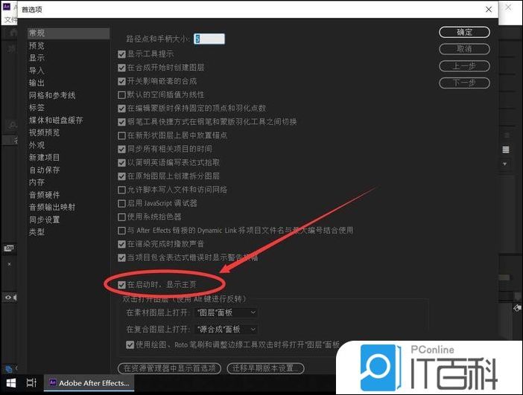Open the 标签 preferences category
The height and width of the screenshot is (395, 523).
(x=37, y=108)
